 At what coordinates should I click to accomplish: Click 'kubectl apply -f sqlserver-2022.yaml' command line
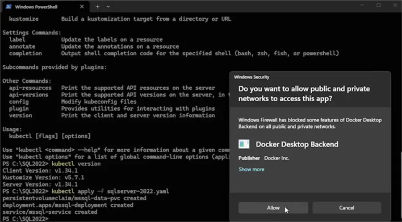coord(110,192)
